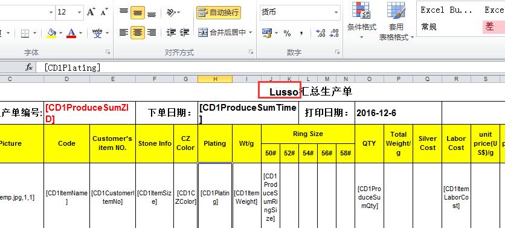Open the 对齐方式 dialog launcher

pos(251,52)
